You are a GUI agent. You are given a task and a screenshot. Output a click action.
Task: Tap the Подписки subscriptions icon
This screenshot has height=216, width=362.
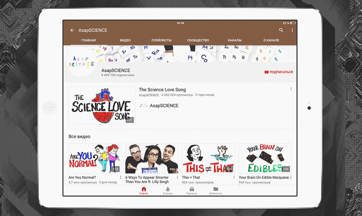pyautogui.click(x=192, y=189)
